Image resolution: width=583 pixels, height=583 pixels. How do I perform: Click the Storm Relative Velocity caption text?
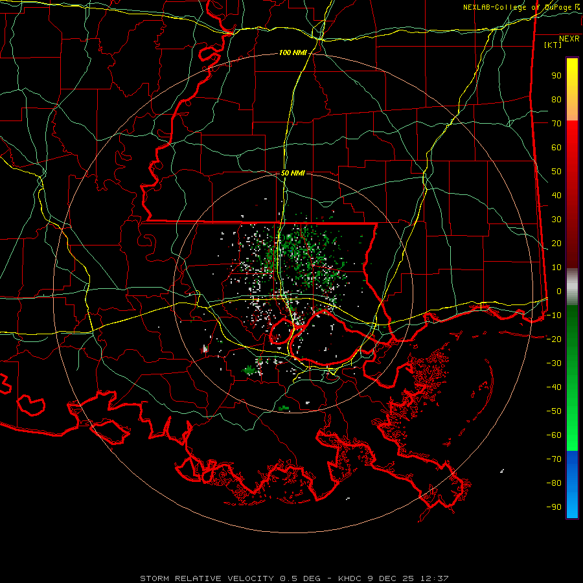click(x=294, y=578)
